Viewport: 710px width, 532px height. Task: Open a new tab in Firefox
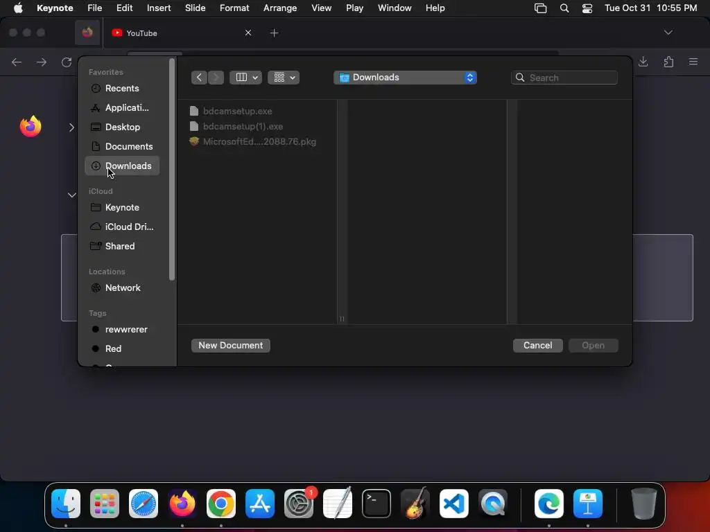[275, 33]
